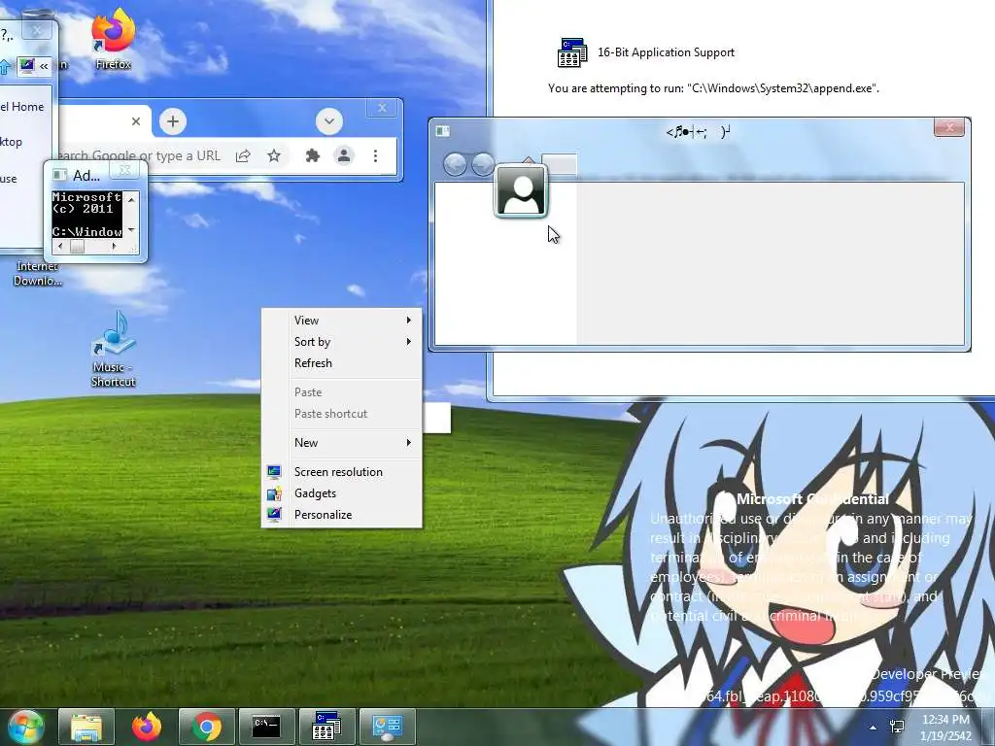Screen dimensions: 995x746
Task: Click the 16-Bit Application Support icon
Action: [x=572, y=52]
